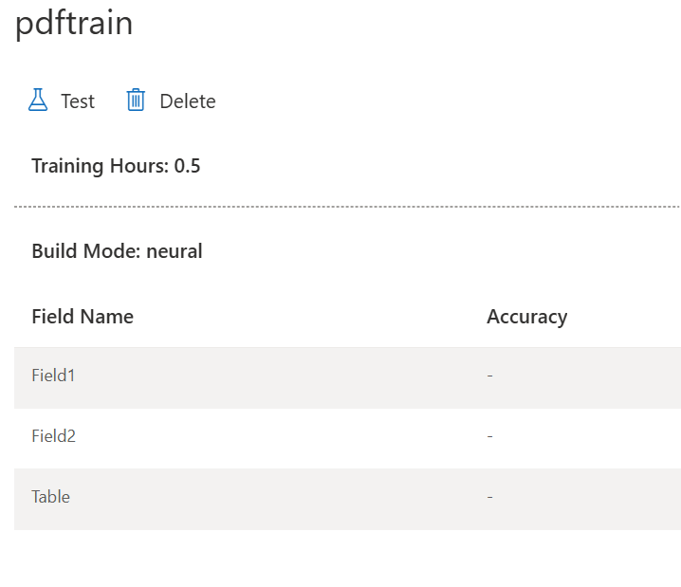Image resolution: width=681 pixels, height=587 pixels.
Task: Click the Field Name column header
Action: [x=83, y=317]
